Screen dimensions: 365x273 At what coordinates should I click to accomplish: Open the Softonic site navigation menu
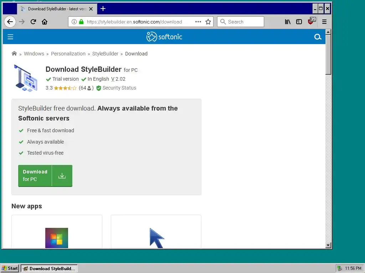click(x=10, y=37)
